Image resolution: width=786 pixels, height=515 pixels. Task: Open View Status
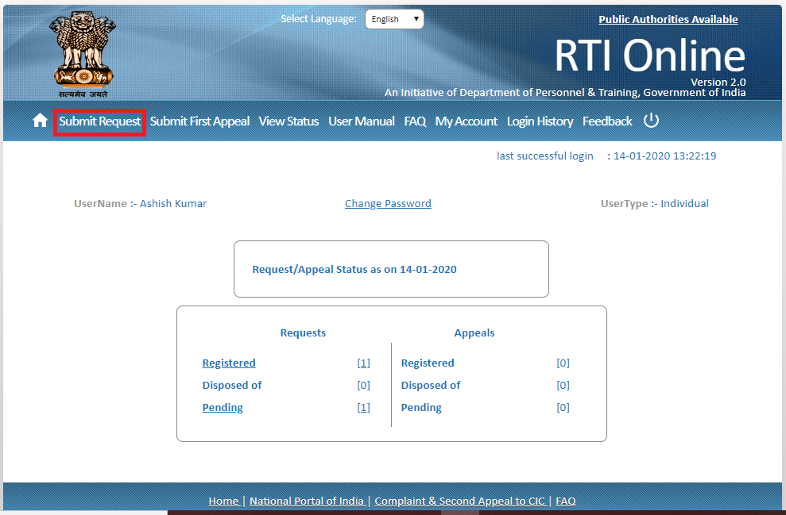pyautogui.click(x=288, y=121)
